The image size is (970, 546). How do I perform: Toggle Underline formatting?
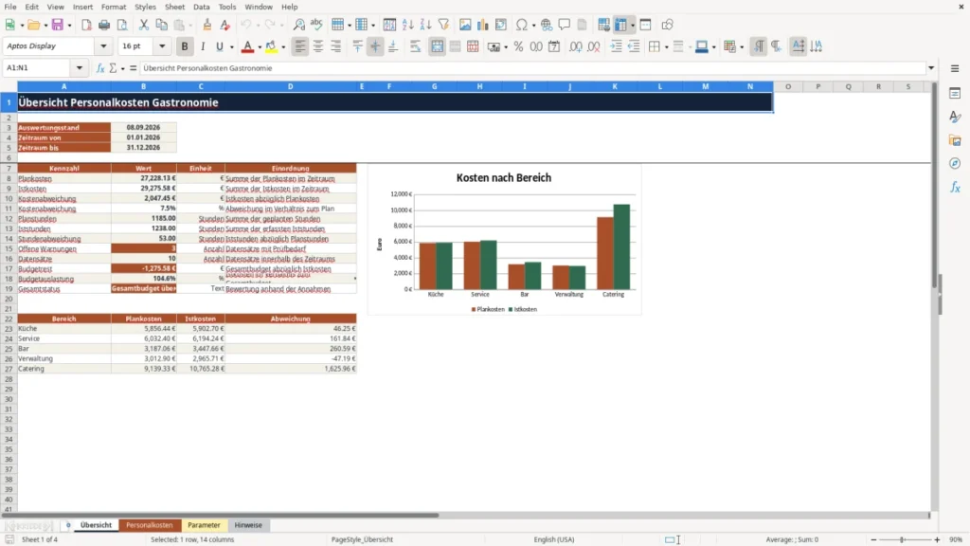pyautogui.click(x=219, y=46)
